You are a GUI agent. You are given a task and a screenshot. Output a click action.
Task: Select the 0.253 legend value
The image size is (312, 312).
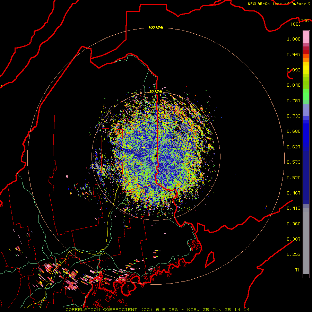point(294,254)
